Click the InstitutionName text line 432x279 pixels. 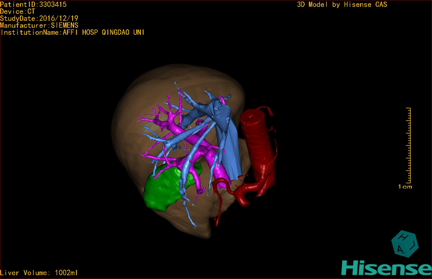pyautogui.click(x=72, y=33)
